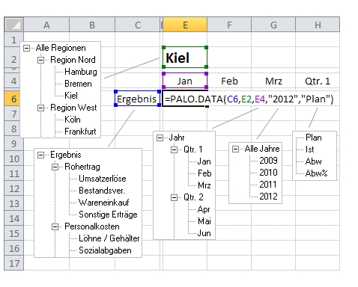Collapse the Region Nord node

[x=40, y=60]
